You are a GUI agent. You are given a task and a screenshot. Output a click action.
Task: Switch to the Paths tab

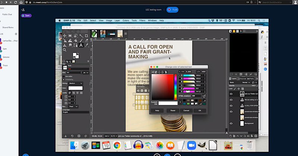(x=251, y=79)
